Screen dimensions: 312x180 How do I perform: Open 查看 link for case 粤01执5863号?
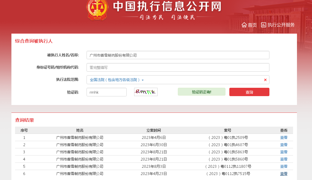point(284,152)
